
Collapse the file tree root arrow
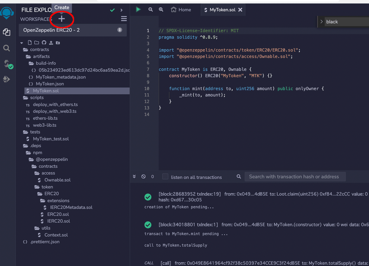[22, 43]
